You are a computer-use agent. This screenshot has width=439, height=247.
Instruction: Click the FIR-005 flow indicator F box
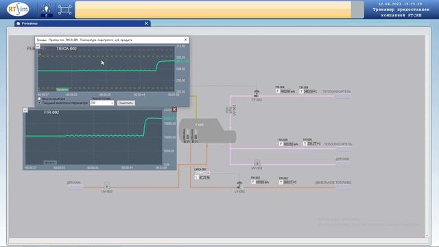pos(281,144)
